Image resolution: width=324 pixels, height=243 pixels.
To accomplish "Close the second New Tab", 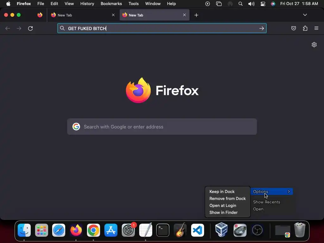I will [184, 15].
